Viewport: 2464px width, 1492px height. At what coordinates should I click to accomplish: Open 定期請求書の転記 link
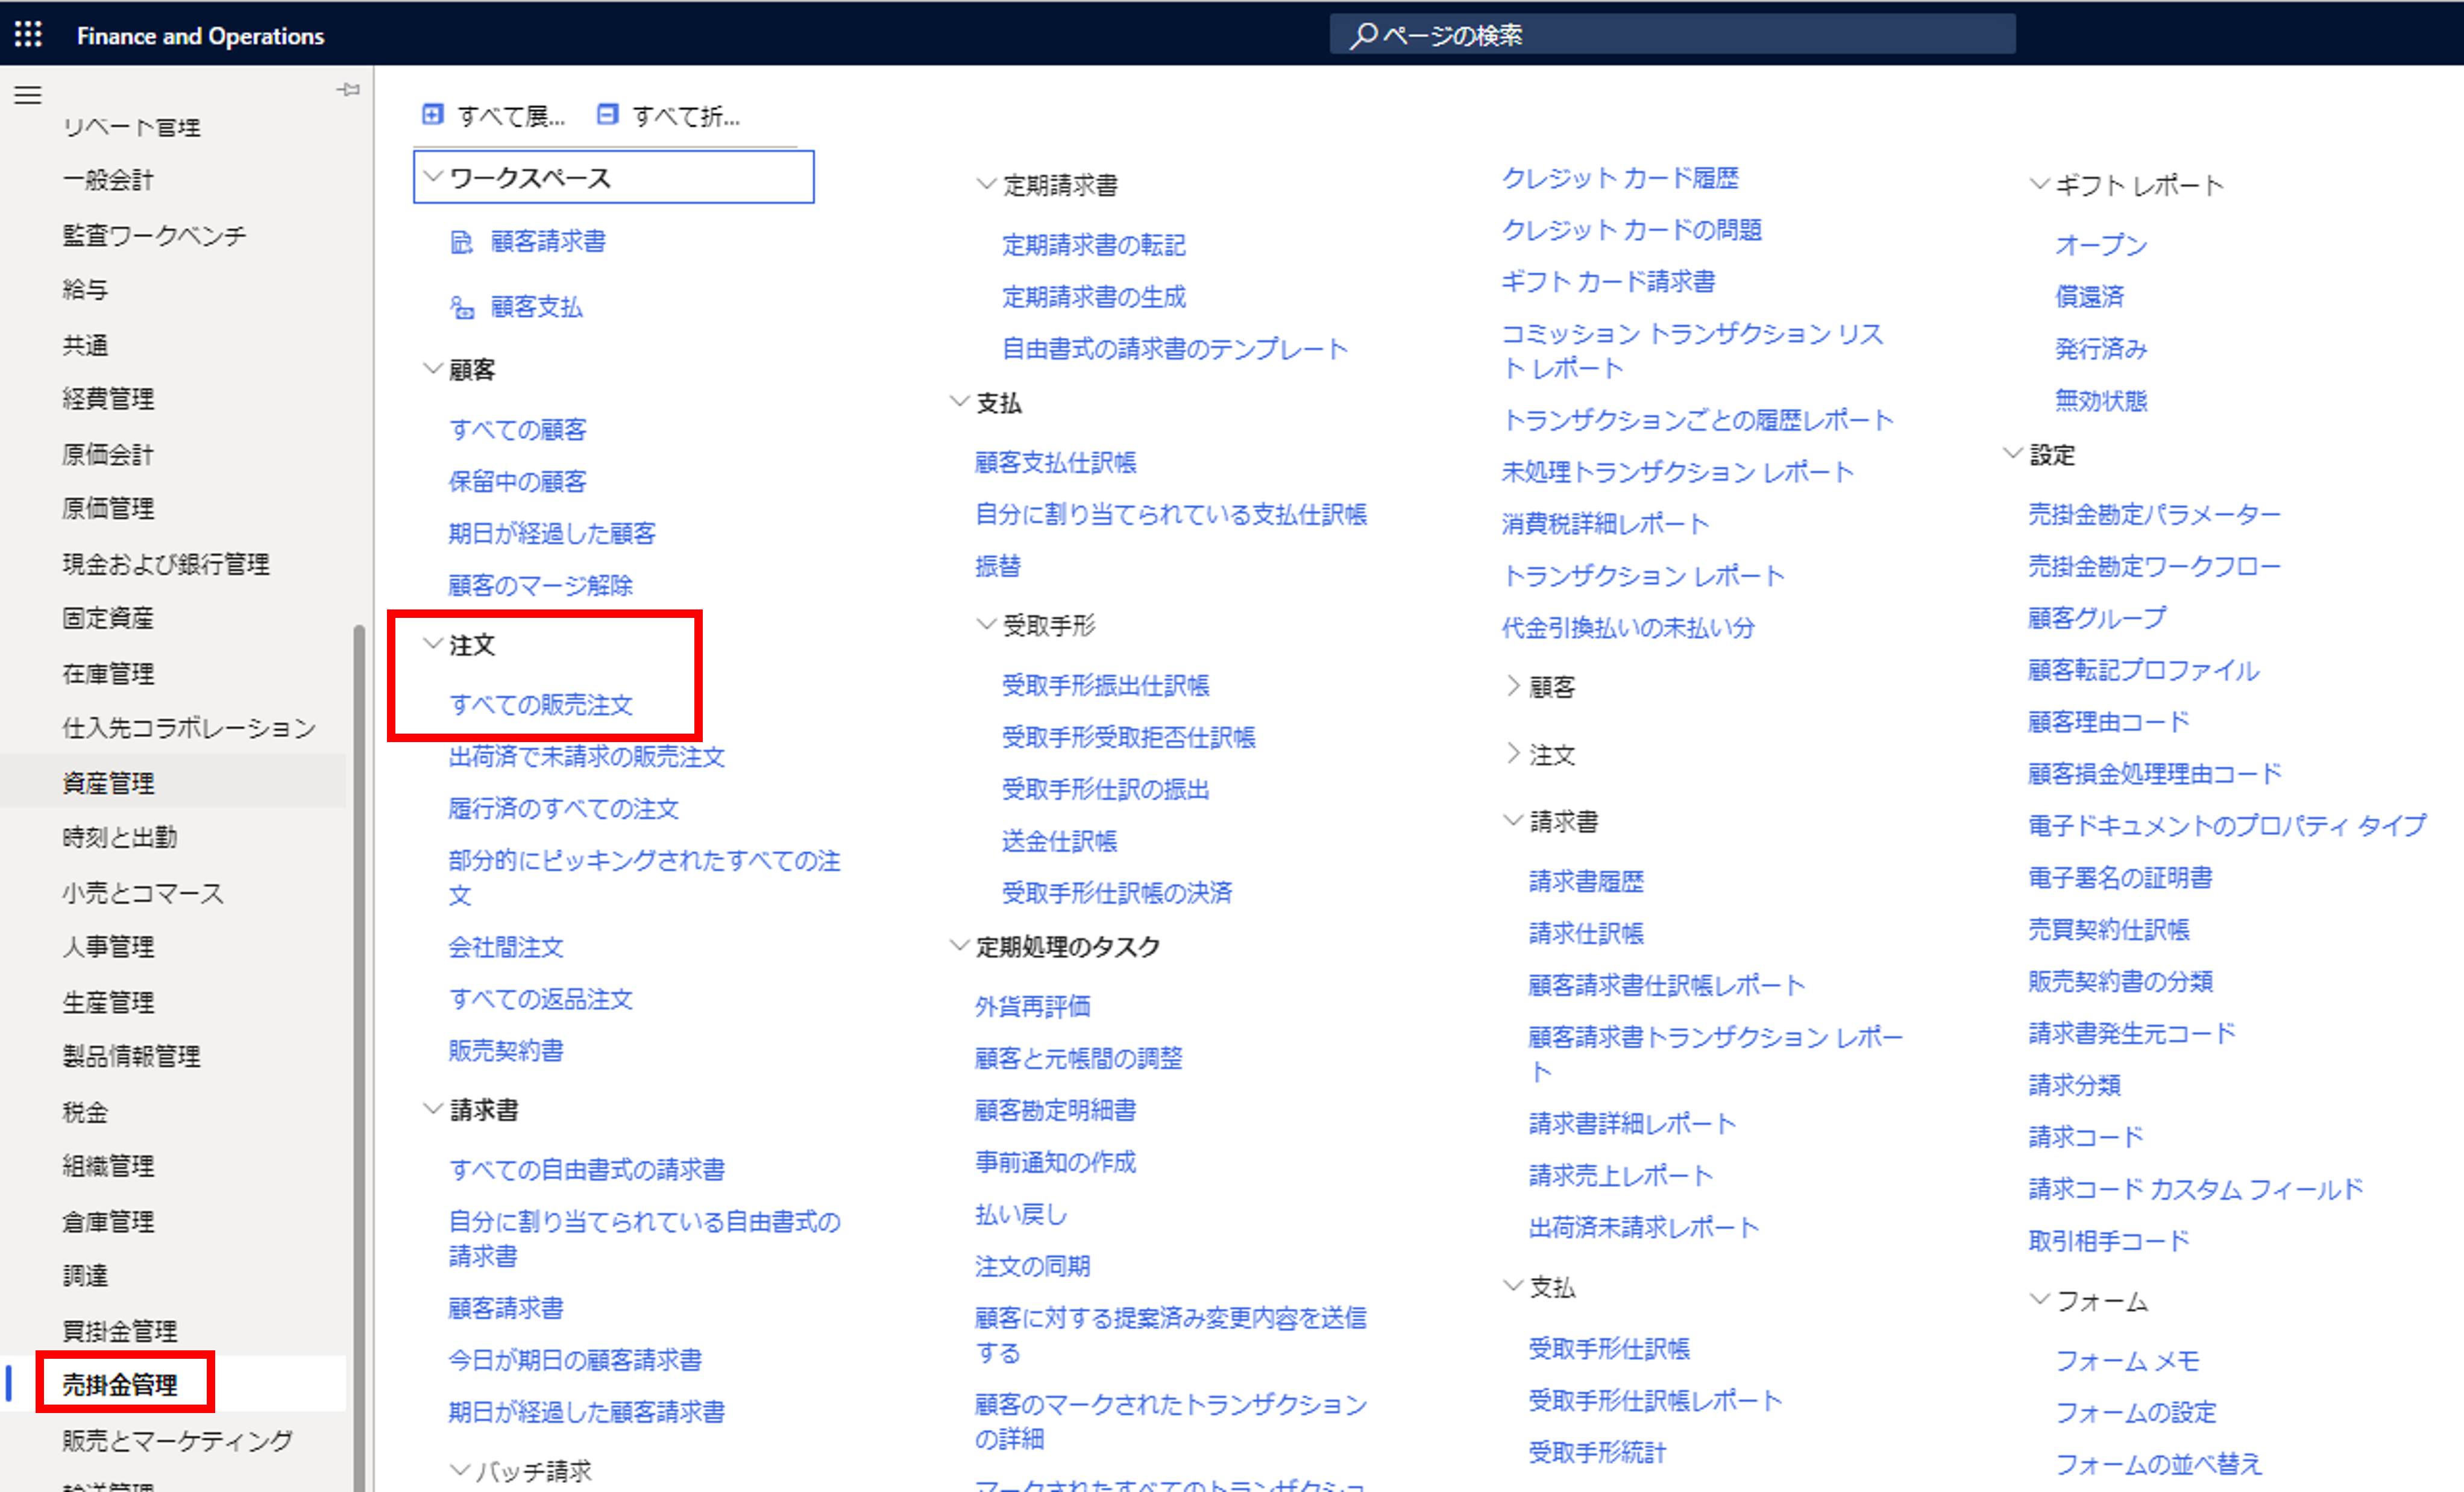[1094, 245]
